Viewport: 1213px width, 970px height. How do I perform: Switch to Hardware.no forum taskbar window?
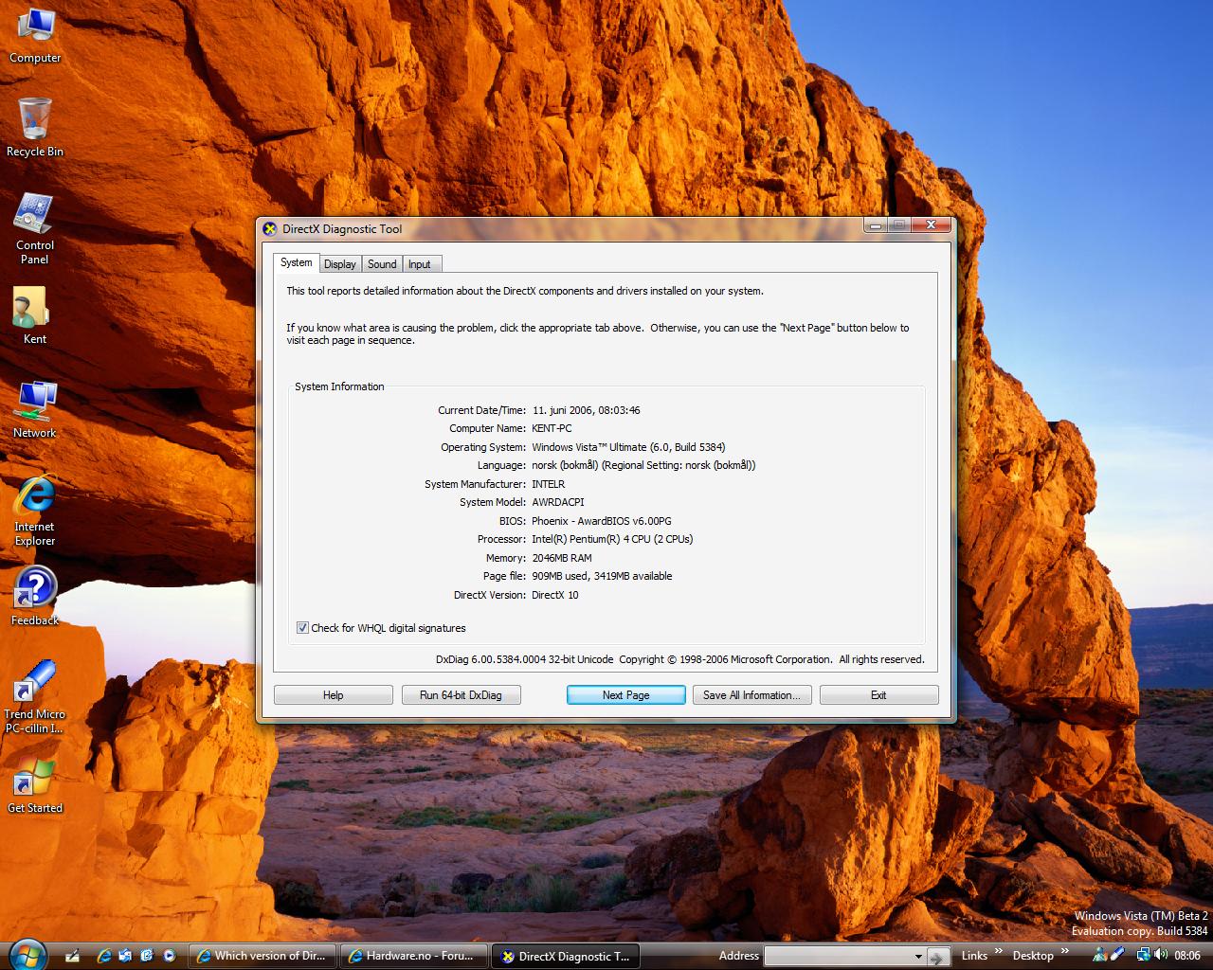pyautogui.click(x=413, y=956)
